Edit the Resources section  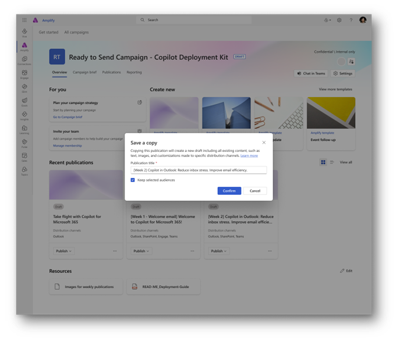click(346, 271)
